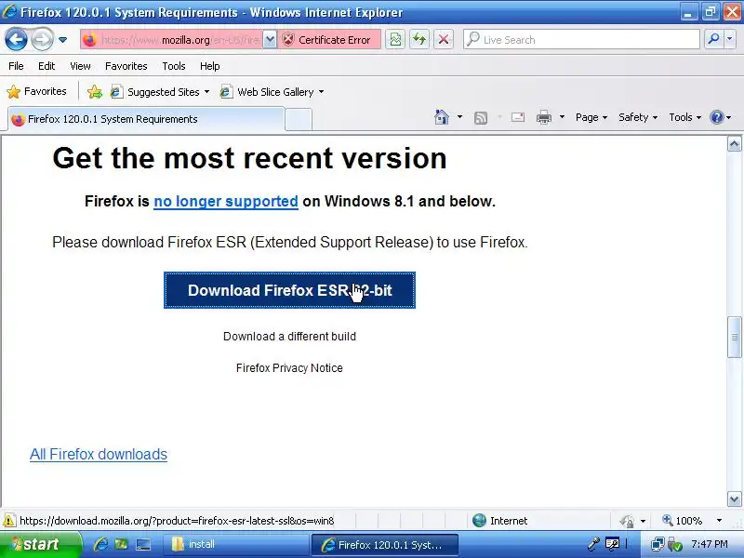Click the scrollbar up arrow
Image resolution: width=744 pixels, height=558 pixels.
coord(734,144)
